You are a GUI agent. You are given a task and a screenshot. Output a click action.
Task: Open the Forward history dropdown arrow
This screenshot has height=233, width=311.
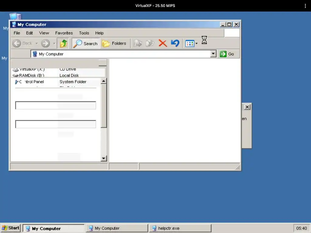pyautogui.click(x=54, y=43)
